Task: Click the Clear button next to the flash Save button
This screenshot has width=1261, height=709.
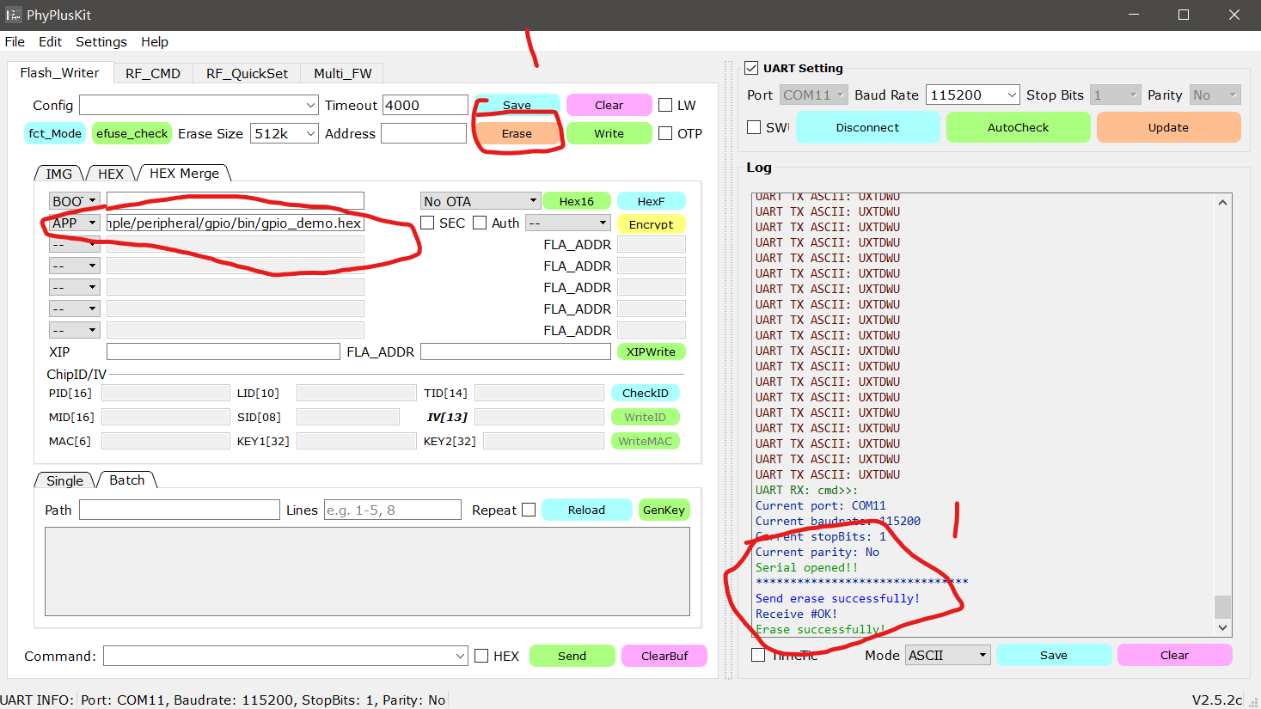Action: tap(609, 105)
